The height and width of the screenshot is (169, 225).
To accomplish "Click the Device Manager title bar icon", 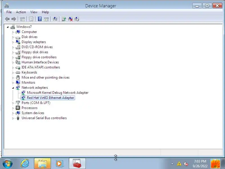I will pos(6,6).
